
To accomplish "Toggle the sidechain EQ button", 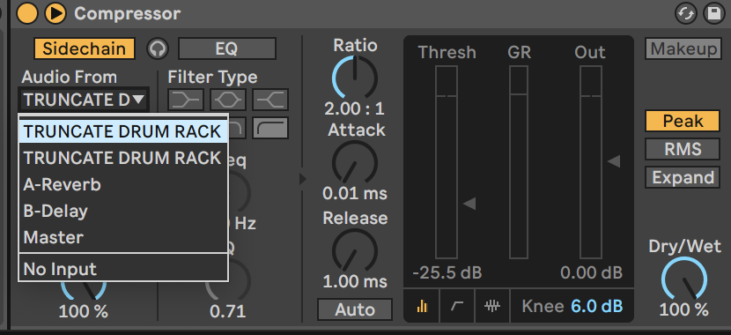I will [x=227, y=48].
